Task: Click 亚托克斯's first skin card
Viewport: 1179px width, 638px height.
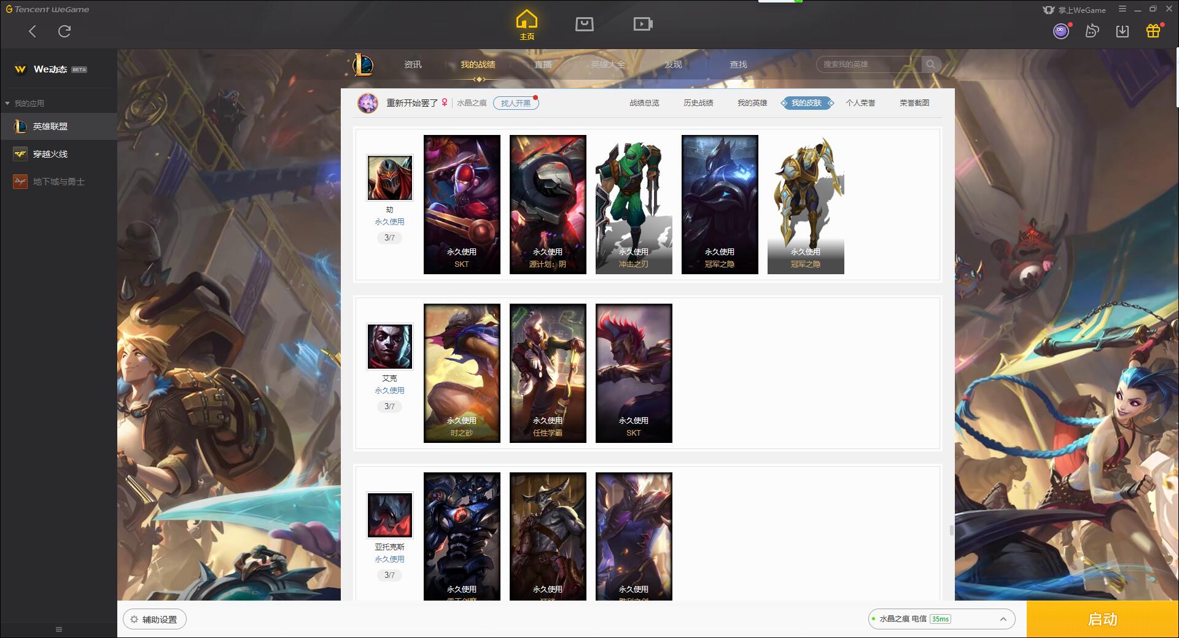Action: [x=462, y=536]
